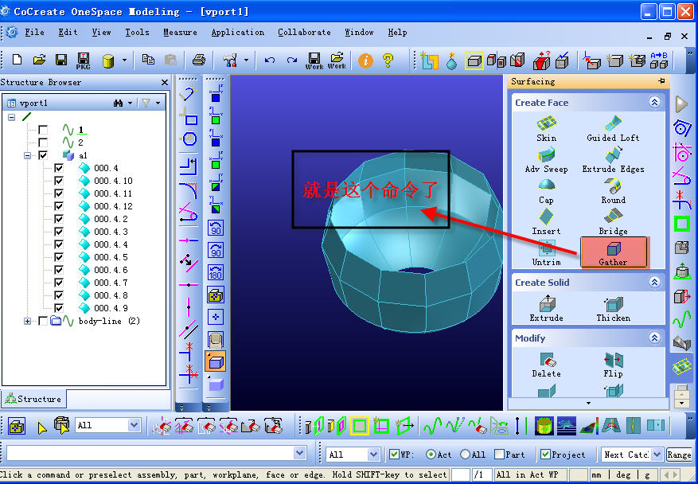Choose the Adv Sweep command
This screenshot has width=698, height=484.
pyautogui.click(x=546, y=160)
